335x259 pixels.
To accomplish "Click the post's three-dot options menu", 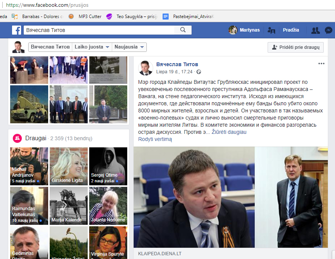I will (x=321, y=64).
